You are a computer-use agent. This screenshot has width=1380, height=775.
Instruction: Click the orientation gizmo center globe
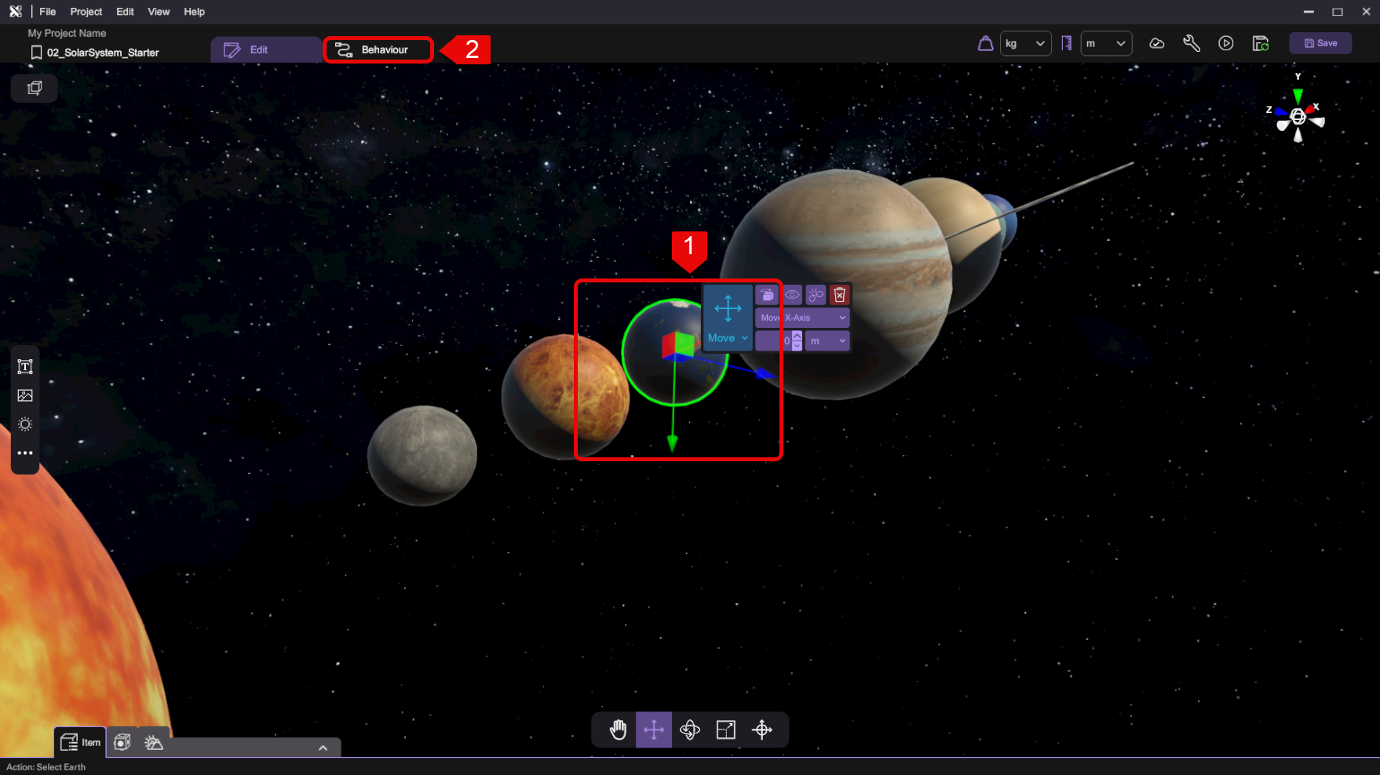click(1298, 117)
